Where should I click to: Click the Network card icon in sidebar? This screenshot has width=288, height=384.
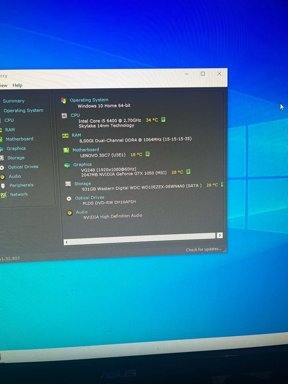click(x=4, y=195)
